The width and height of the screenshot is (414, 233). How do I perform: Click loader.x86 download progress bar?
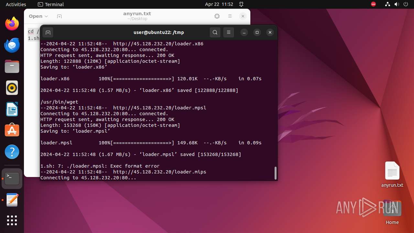[142, 79]
